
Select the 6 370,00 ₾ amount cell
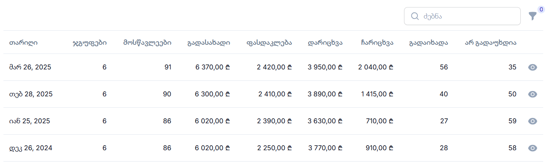[x=213, y=67]
